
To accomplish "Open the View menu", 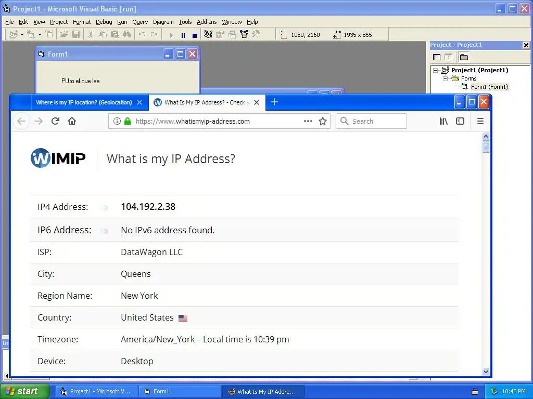I will pyautogui.click(x=39, y=22).
